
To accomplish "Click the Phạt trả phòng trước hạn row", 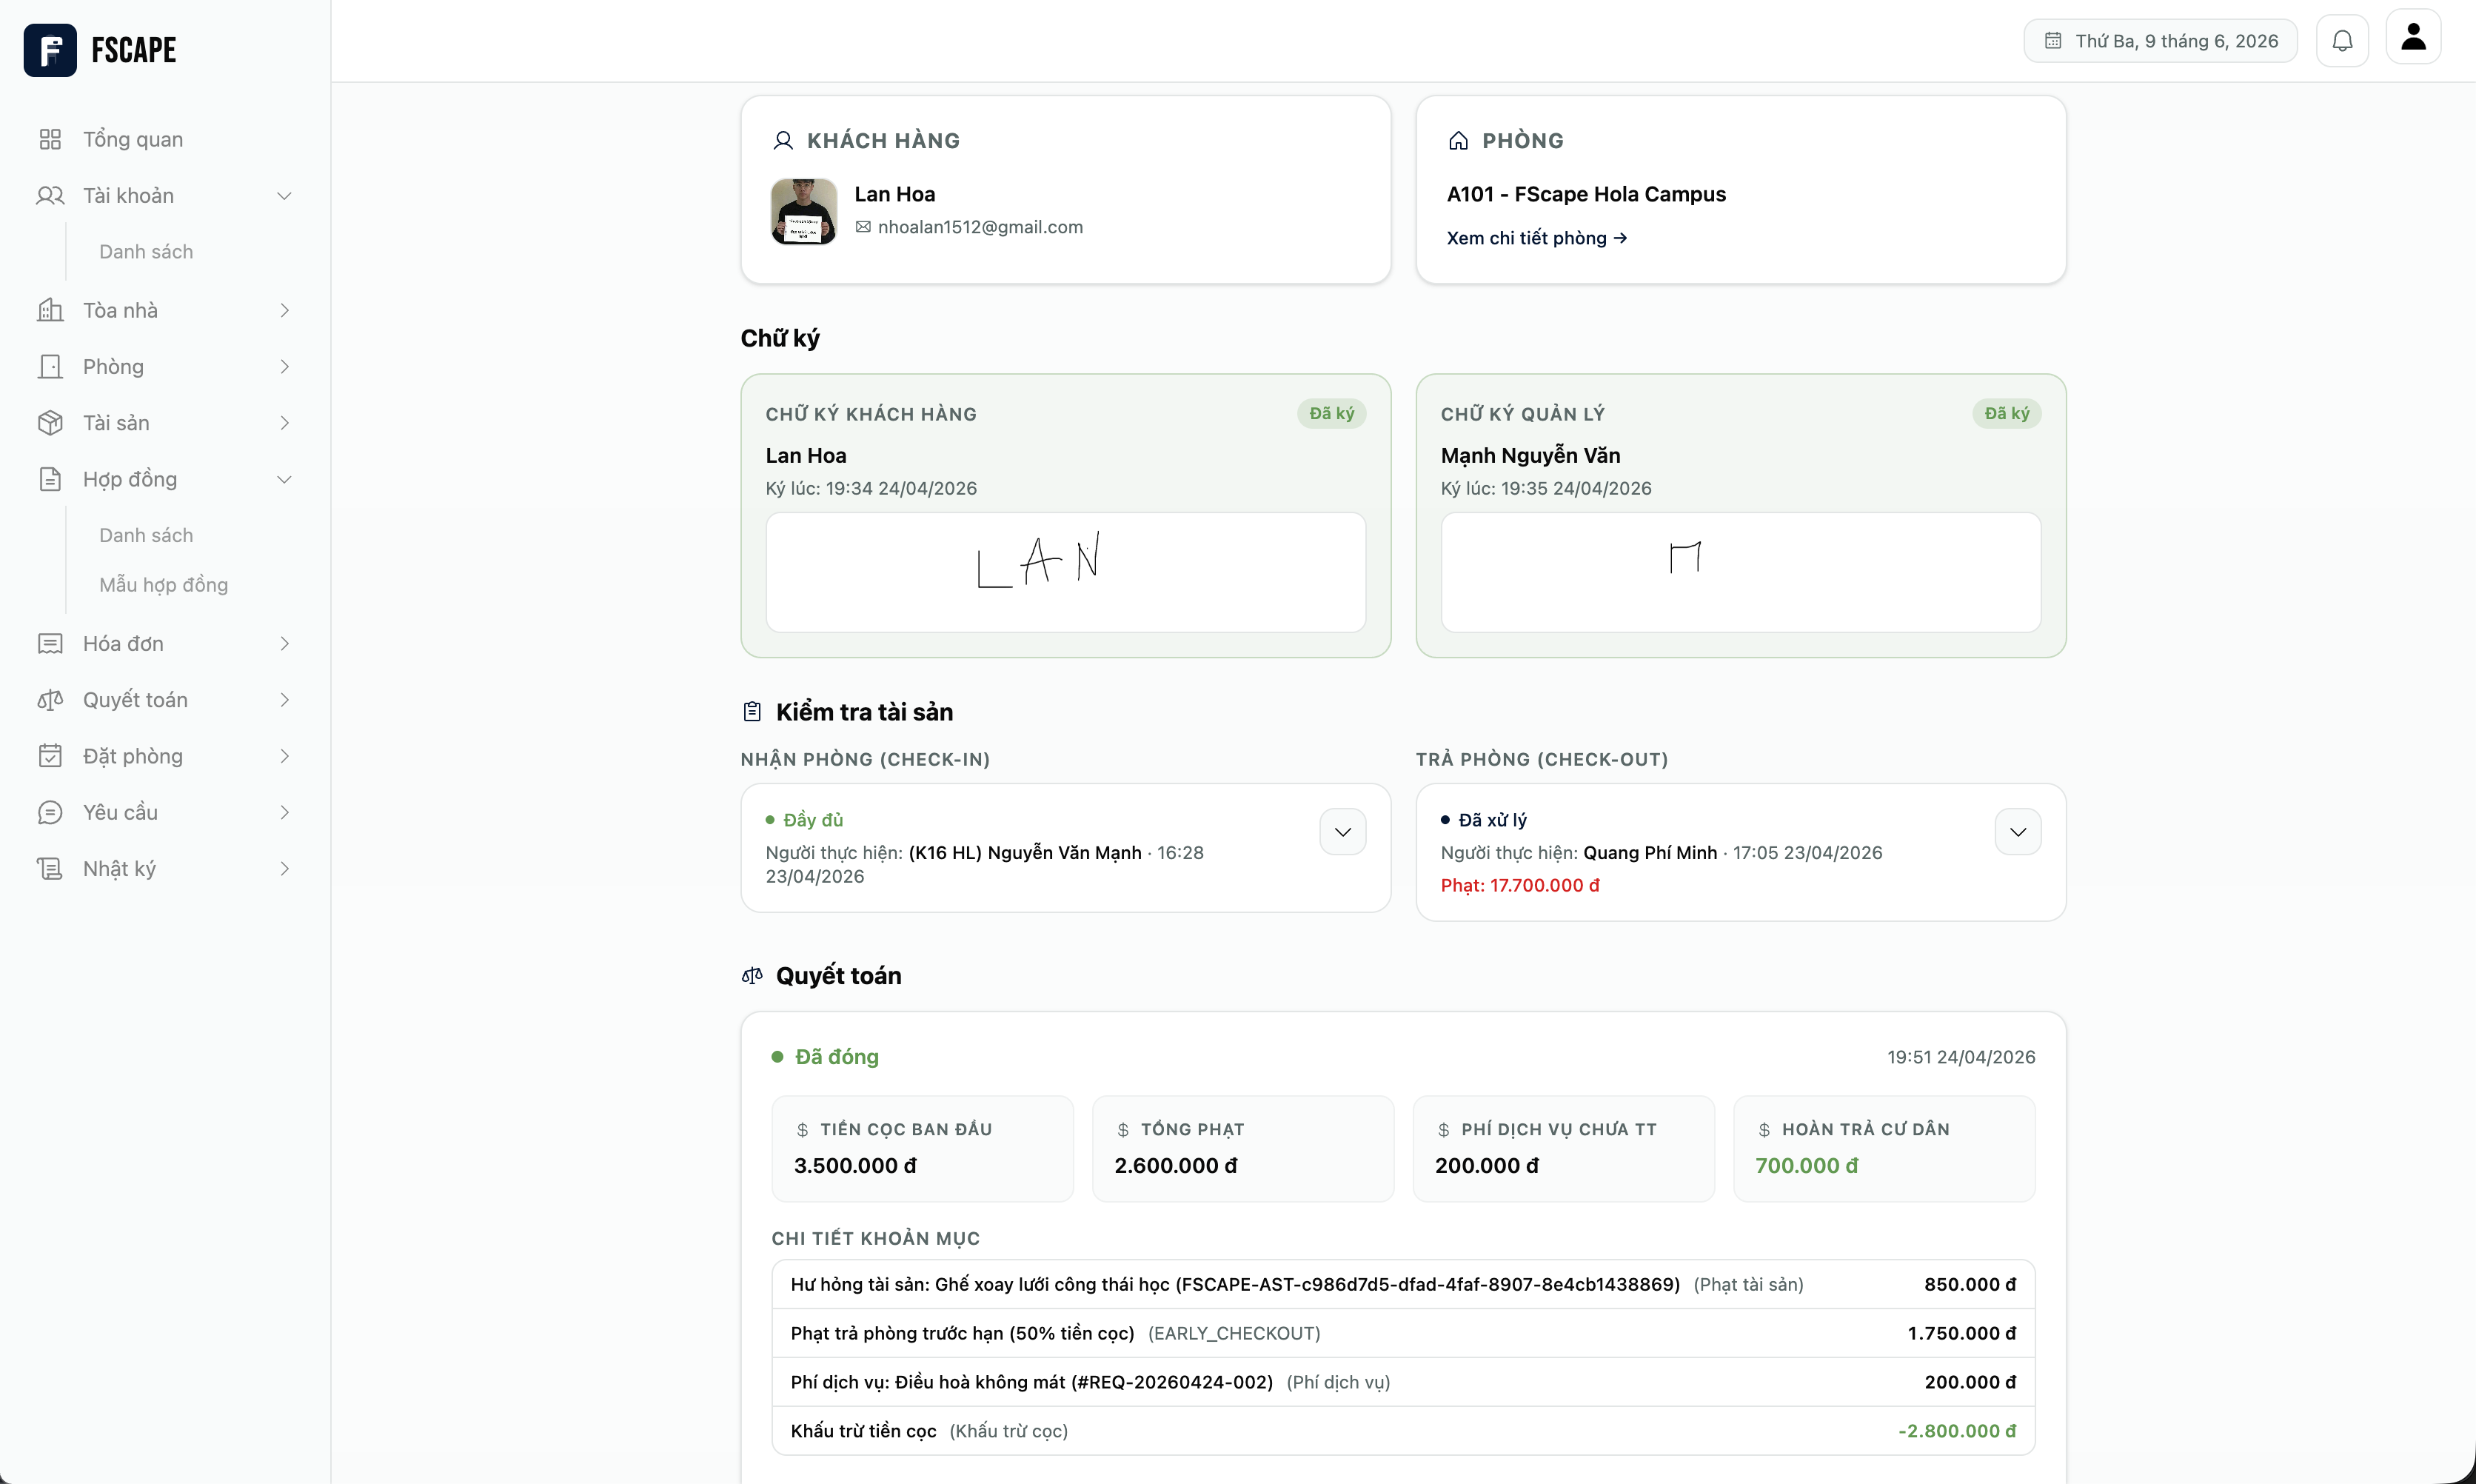I will (x=1403, y=1334).
